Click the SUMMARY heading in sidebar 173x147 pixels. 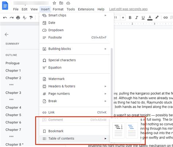click(12, 44)
